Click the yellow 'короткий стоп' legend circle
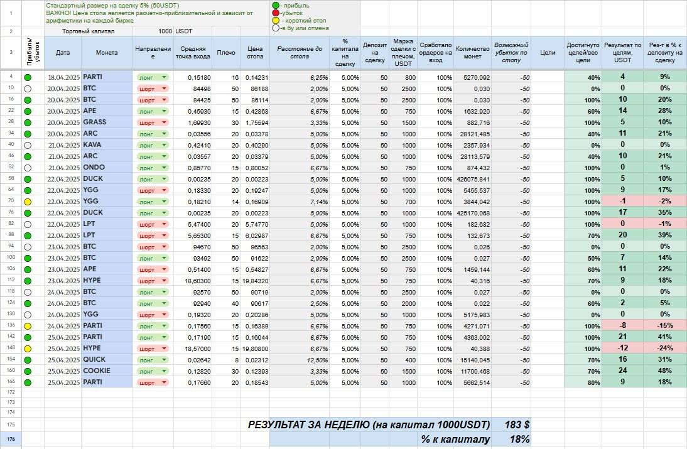 pyautogui.click(x=274, y=20)
